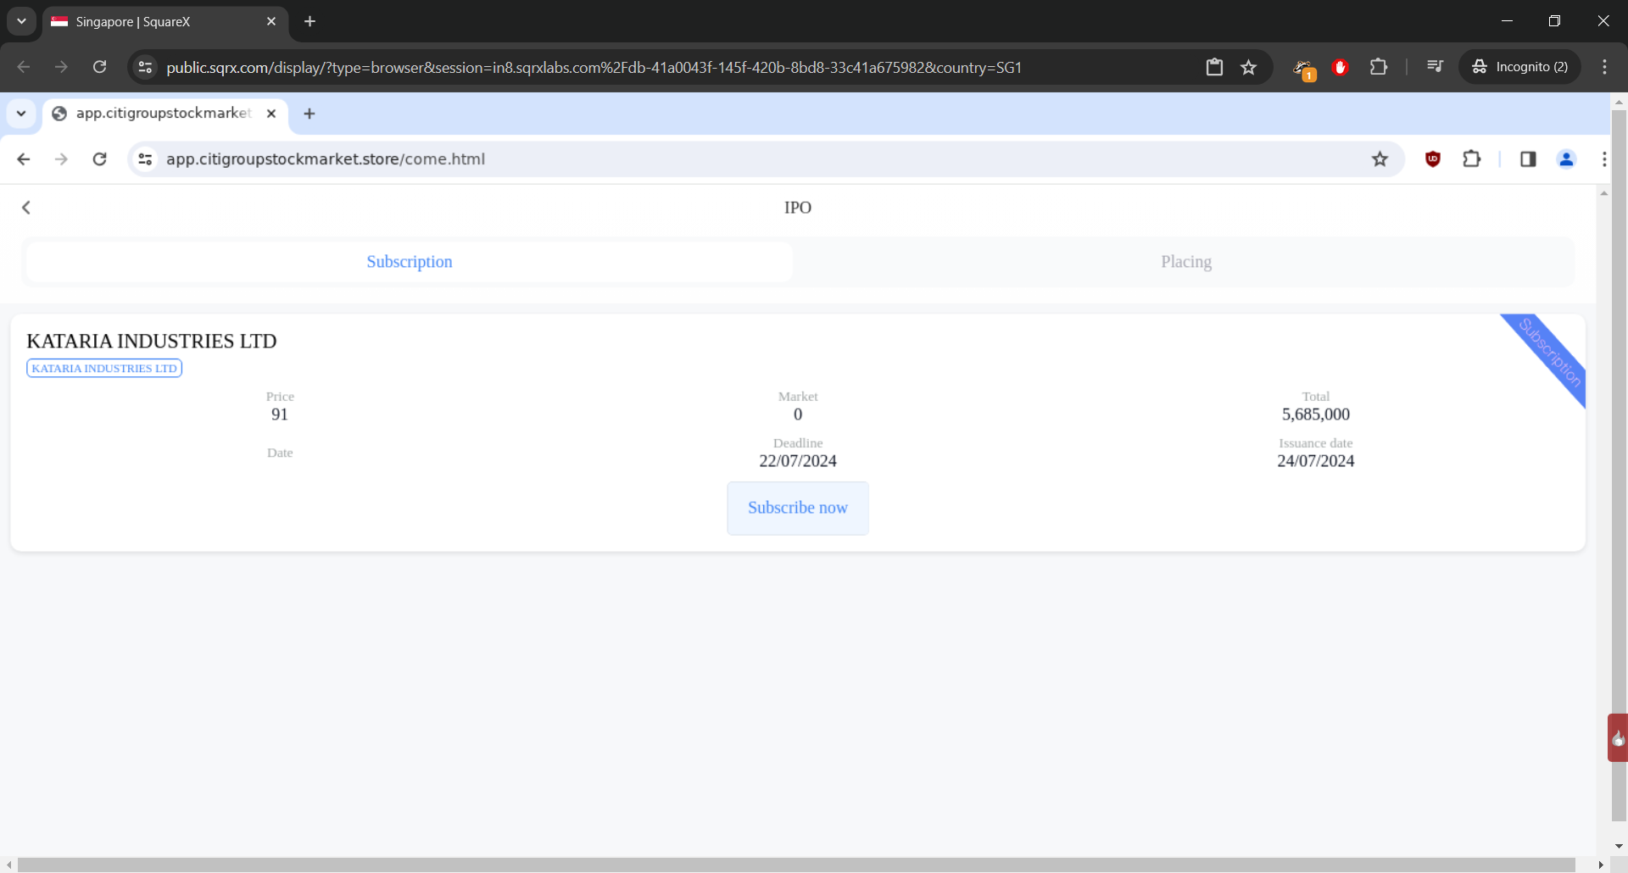1628x873 pixels.
Task: Open the outer Chrome three-dot menu
Action: coord(1604,67)
